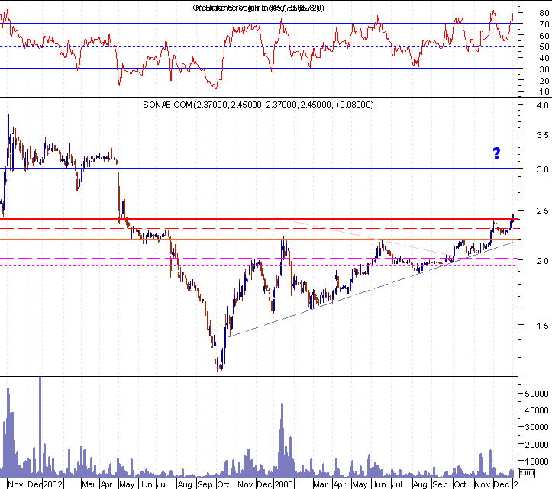This screenshot has height=489, width=552.
Task: Pick the 40000 volume axis label
Action: click(x=537, y=410)
